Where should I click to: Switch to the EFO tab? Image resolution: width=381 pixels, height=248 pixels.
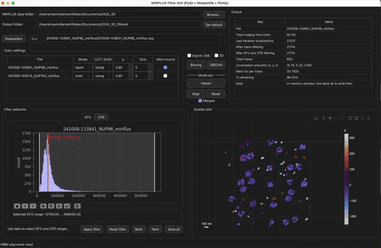click(x=88, y=117)
